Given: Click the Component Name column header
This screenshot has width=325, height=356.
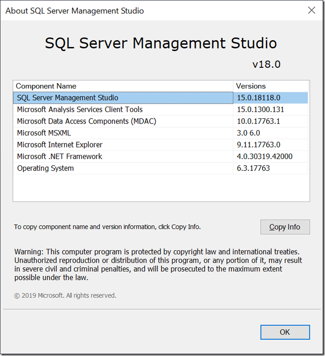Looking at the screenshot, I should 123,86.
